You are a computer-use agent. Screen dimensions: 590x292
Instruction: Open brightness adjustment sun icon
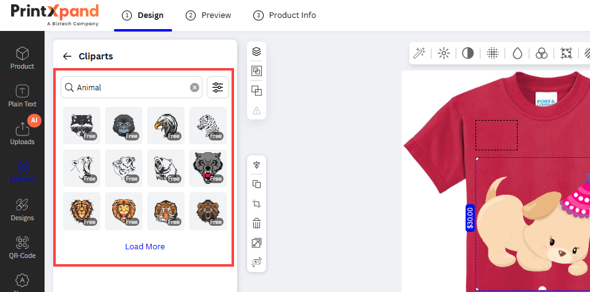444,53
